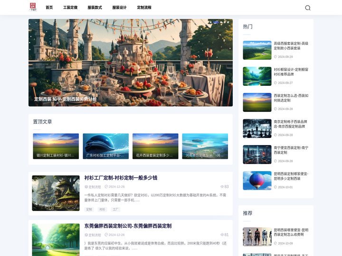Screen dimensions: 342x256
Task: Click the hot air balloon thumbnail
Action: 257,181
